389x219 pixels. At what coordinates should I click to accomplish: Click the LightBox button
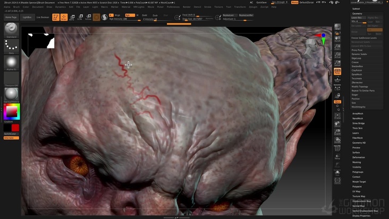[27, 17]
